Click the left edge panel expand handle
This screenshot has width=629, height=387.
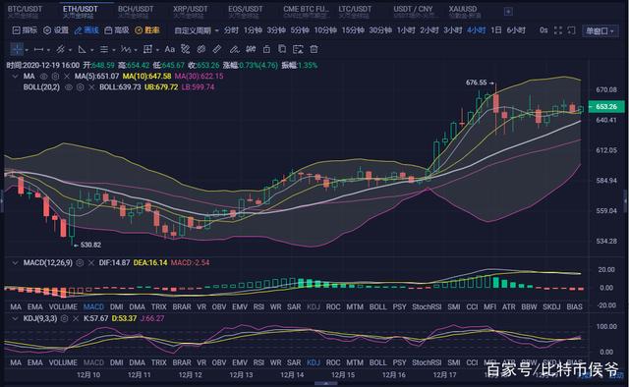(2, 200)
